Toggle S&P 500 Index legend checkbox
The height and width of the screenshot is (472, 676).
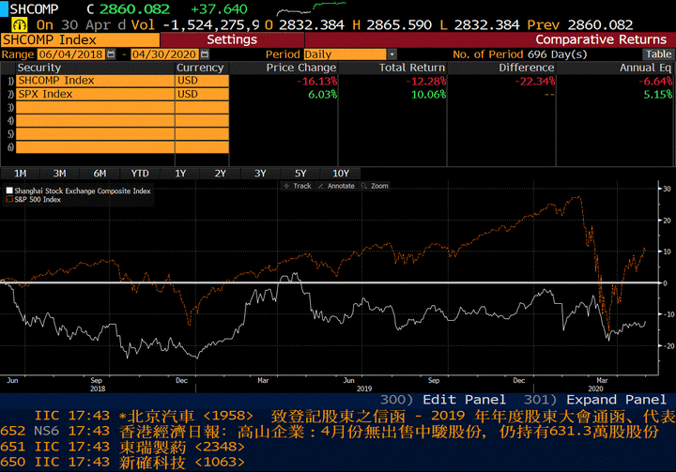click(x=9, y=199)
